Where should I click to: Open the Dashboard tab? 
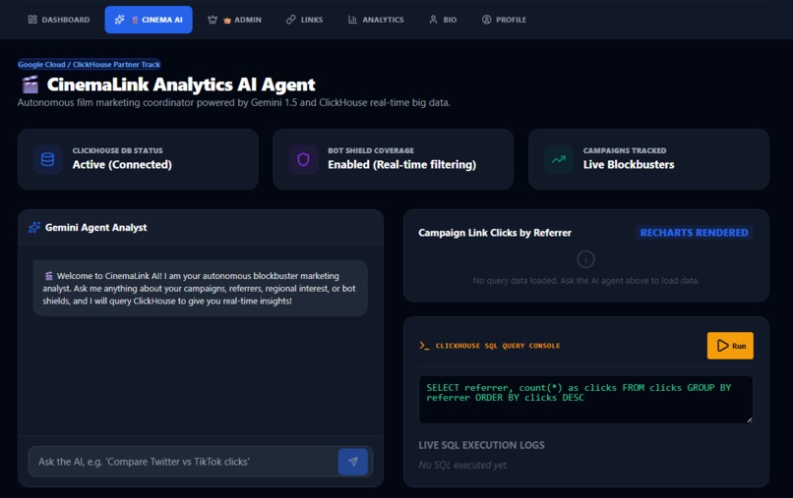pyautogui.click(x=59, y=20)
